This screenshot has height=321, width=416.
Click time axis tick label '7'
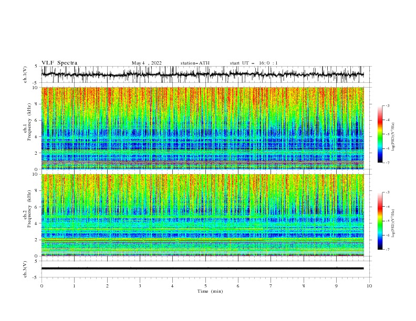coord(271,286)
